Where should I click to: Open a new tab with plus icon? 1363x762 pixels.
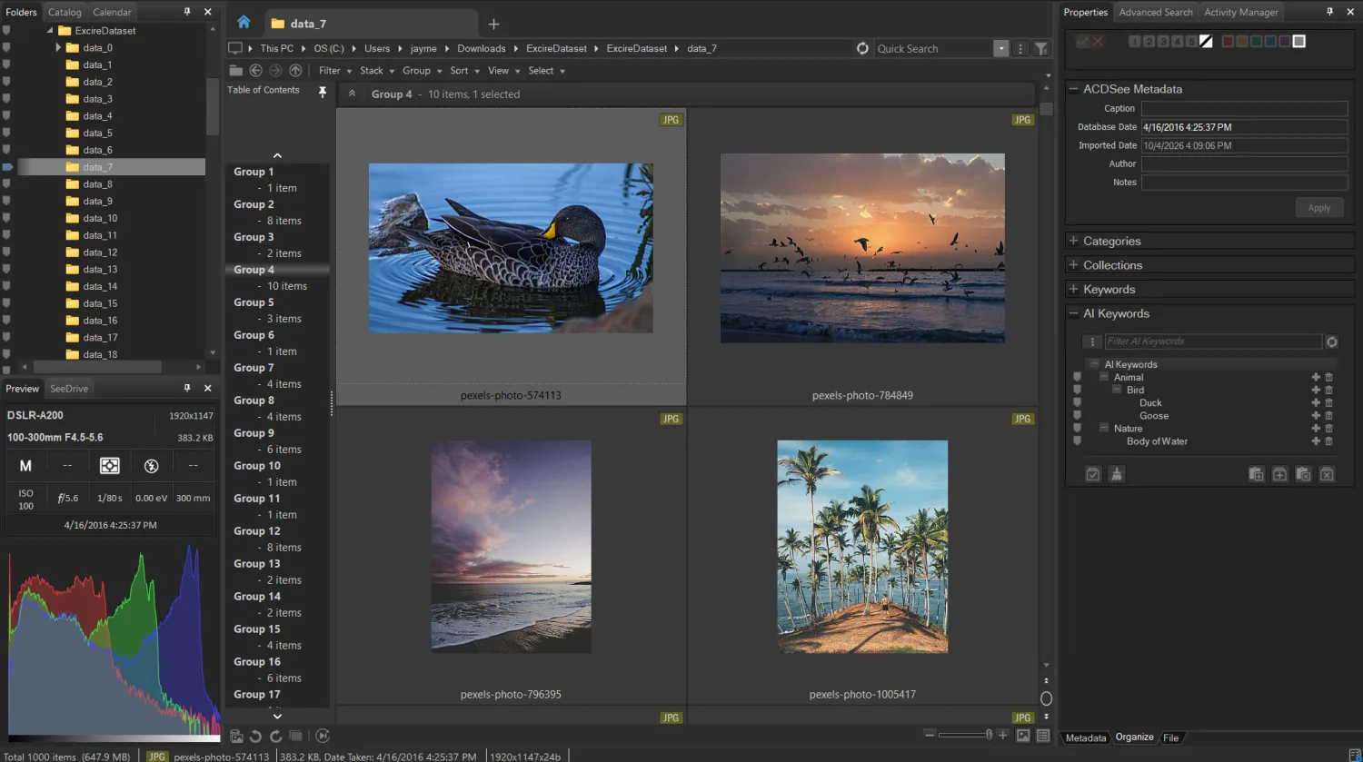click(493, 25)
